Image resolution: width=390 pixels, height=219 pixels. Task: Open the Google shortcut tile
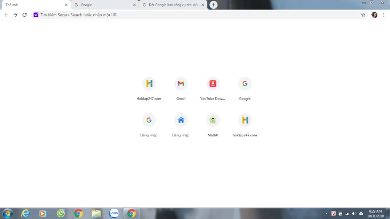(x=245, y=89)
